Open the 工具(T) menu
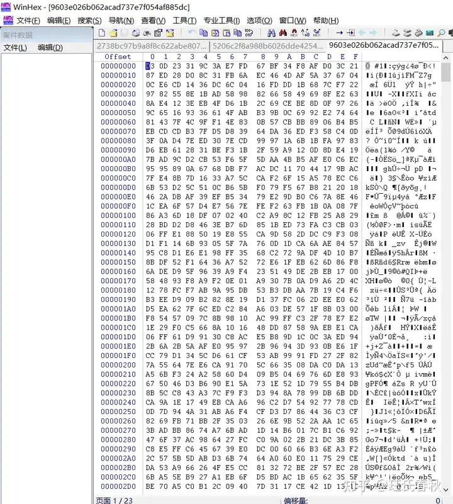Image resolution: width=453 pixels, height=504 pixels. coord(184,21)
